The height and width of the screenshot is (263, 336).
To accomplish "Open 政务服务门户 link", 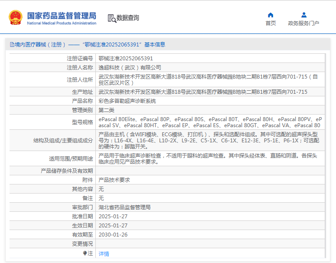I will click(x=303, y=23).
